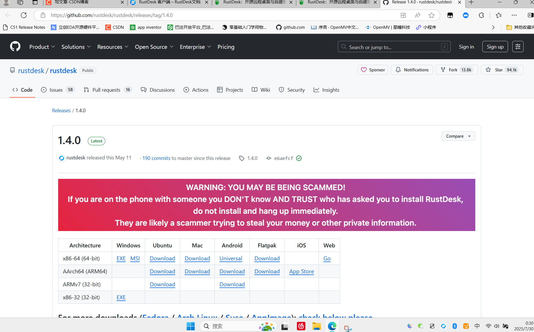This screenshot has height=332, width=534.
Task: Switch the Chinese input method indicator
Action: [x=477, y=326]
